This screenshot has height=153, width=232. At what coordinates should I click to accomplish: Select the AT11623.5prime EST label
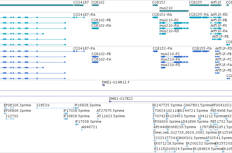111,116
